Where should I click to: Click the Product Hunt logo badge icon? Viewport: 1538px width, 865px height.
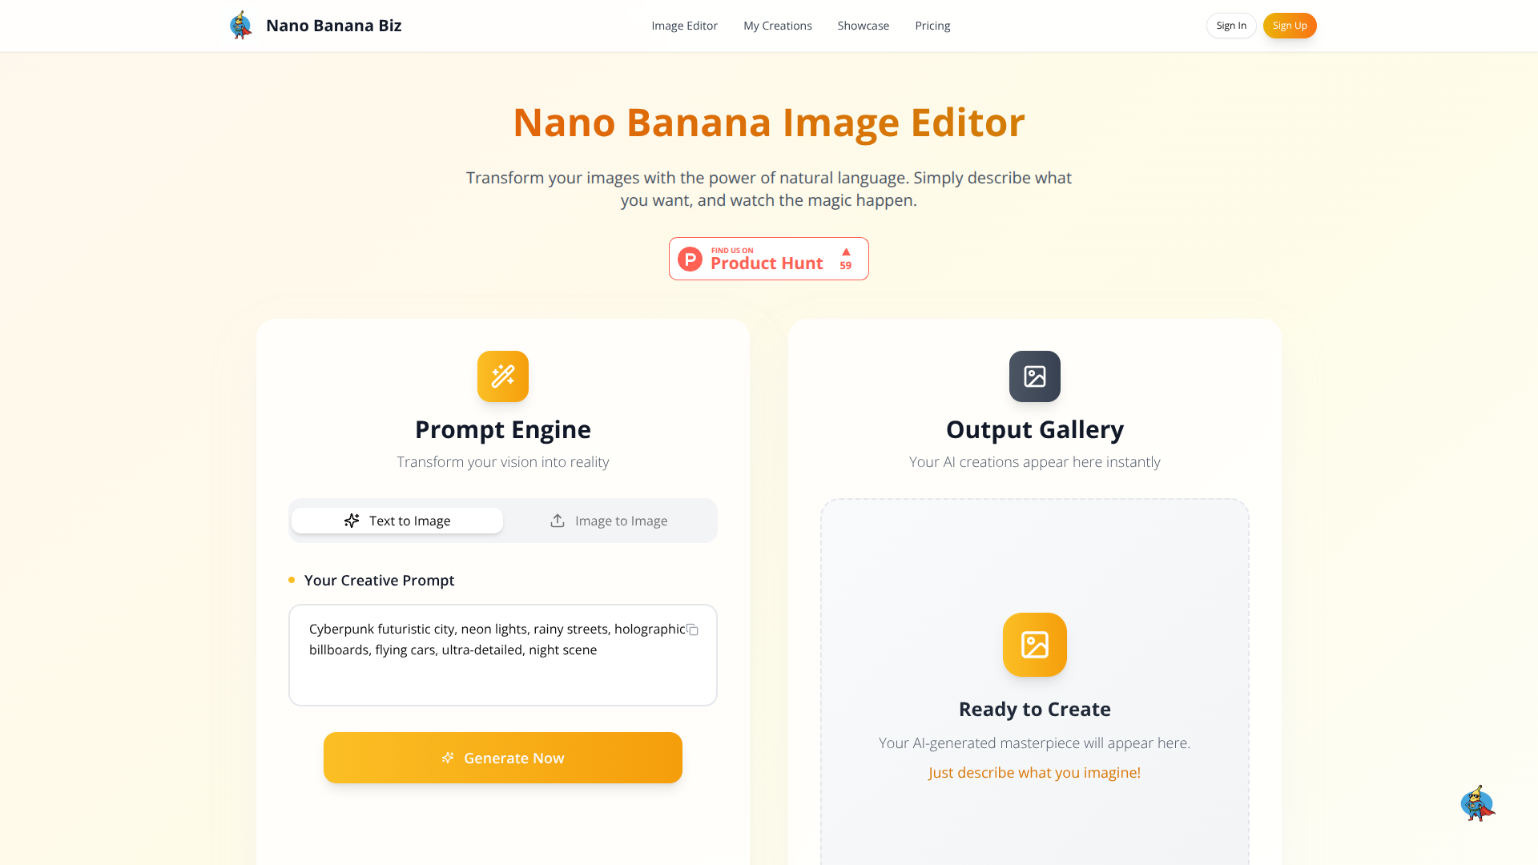690,259
